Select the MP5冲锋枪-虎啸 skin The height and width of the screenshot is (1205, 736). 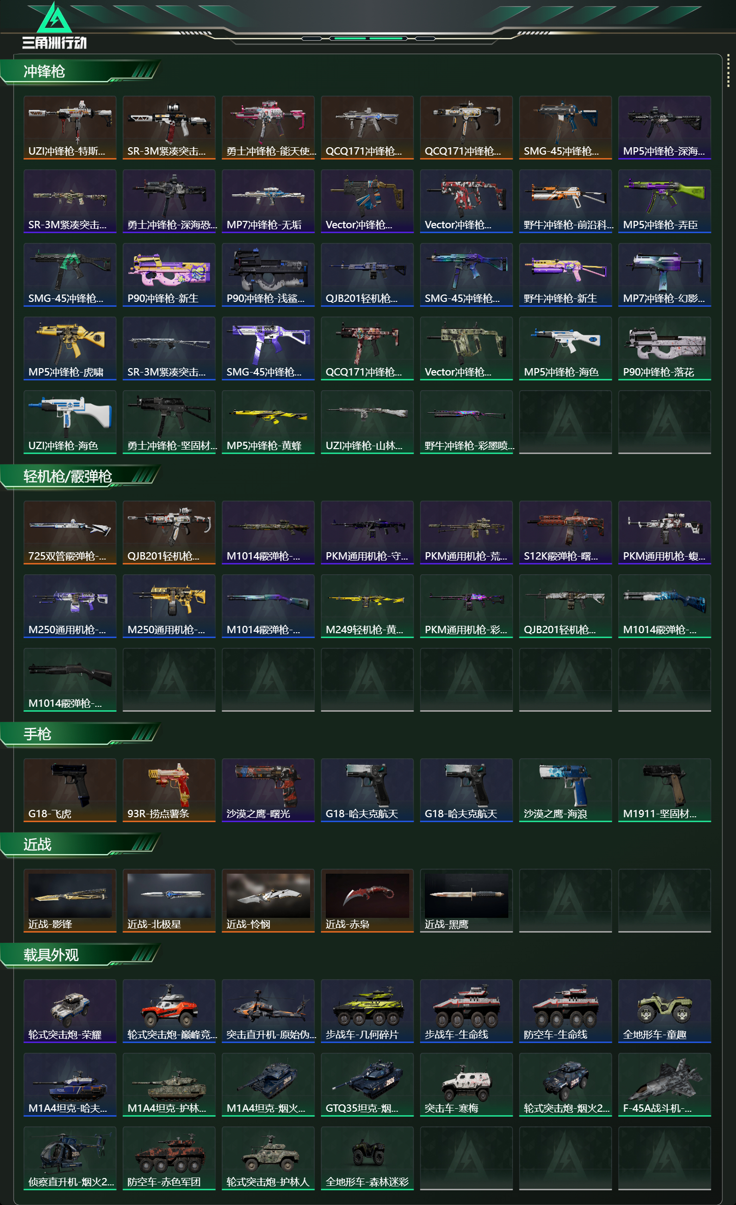pyautogui.click(x=70, y=348)
